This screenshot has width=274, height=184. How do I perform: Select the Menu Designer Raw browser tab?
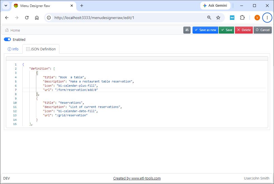point(44,6)
